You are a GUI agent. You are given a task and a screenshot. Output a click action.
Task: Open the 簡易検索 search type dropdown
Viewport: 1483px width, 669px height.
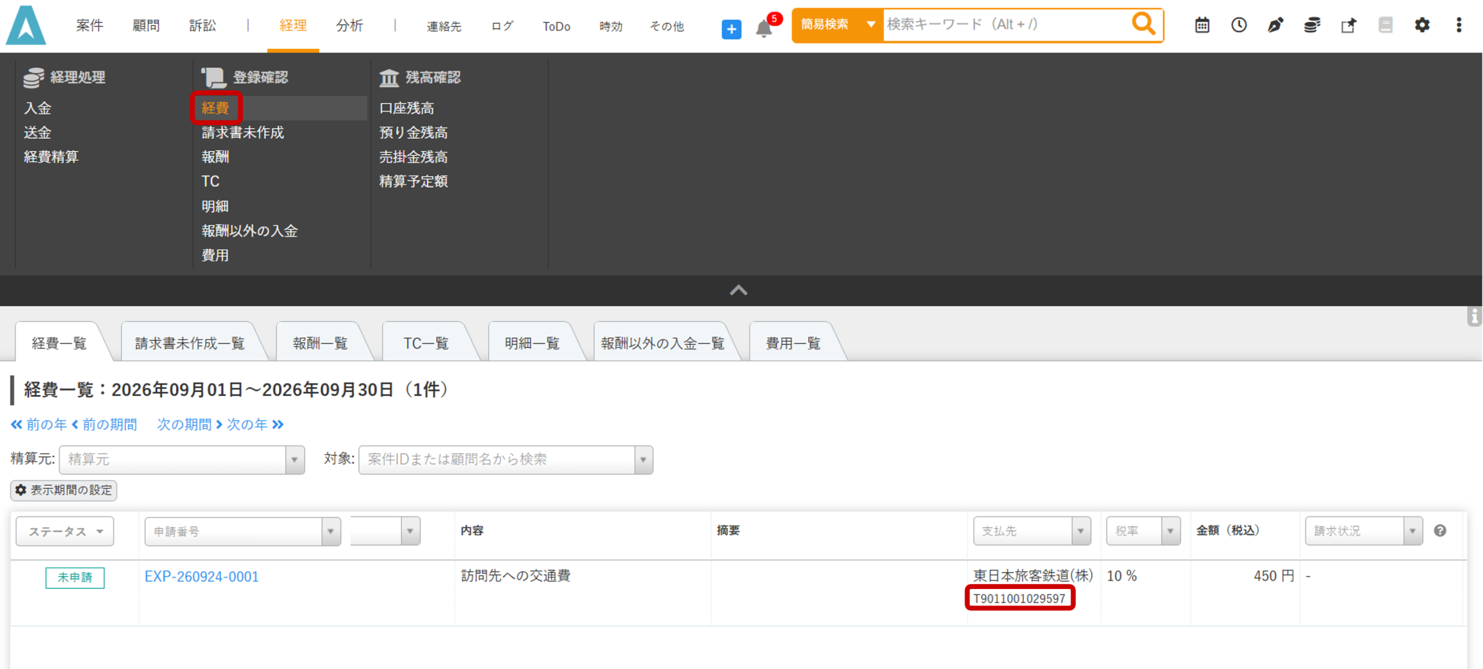pyautogui.click(x=837, y=25)
